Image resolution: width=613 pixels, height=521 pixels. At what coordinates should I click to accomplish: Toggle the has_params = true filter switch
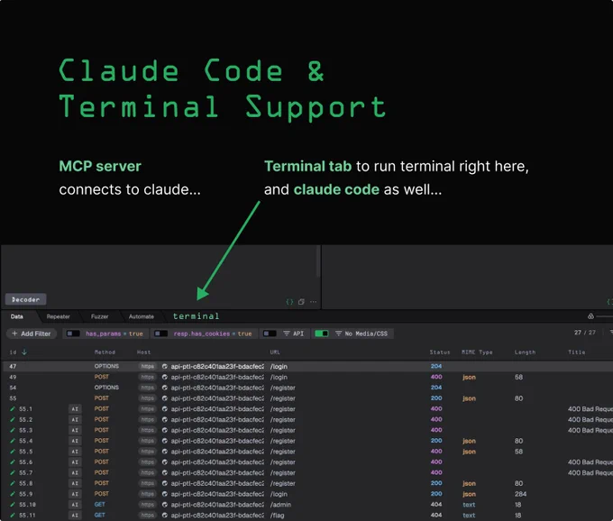tap(73, 334)
